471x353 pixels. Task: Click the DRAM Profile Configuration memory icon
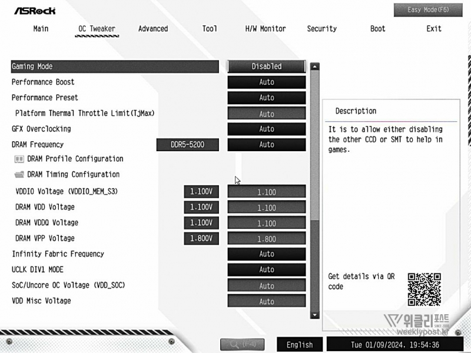click(19, 159)
